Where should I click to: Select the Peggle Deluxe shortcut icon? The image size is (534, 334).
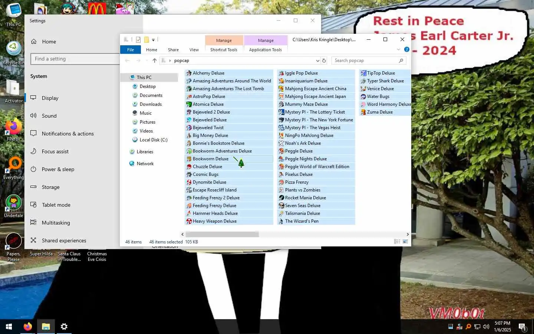click(x=281, y=151)
